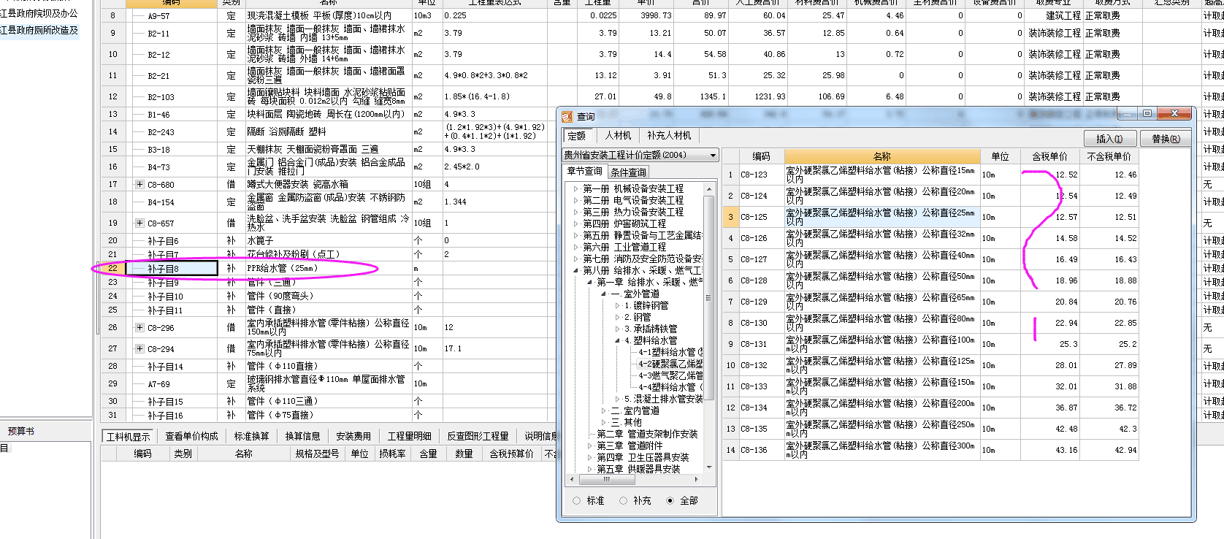Click 规格及型号 column header in bottom table

click(x=317, y=454)
